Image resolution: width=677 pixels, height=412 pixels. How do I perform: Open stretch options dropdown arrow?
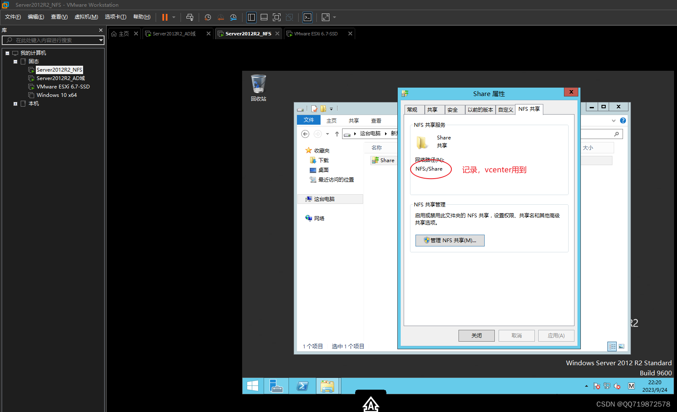(334, 17)
